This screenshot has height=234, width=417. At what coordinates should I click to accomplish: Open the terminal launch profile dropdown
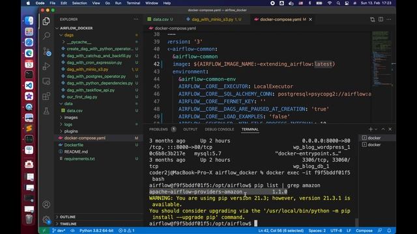pyautogui.click(x=376, y=129)
